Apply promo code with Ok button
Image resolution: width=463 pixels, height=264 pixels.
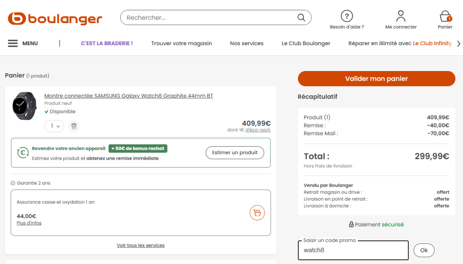424,250
